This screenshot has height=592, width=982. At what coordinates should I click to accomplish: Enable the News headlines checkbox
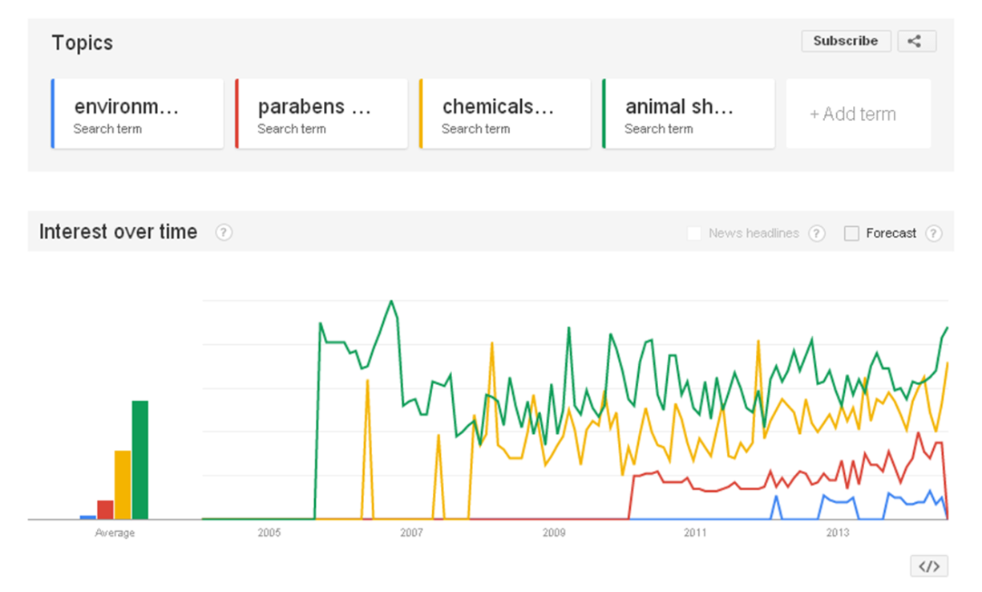click(694, 233)
